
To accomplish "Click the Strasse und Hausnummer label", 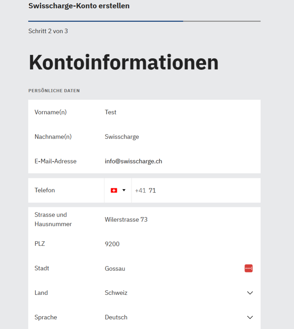I will click(x=53, y=219).
